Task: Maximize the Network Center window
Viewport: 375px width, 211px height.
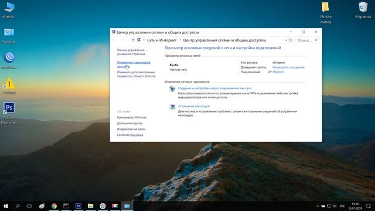Action: (x=303, y=32)
